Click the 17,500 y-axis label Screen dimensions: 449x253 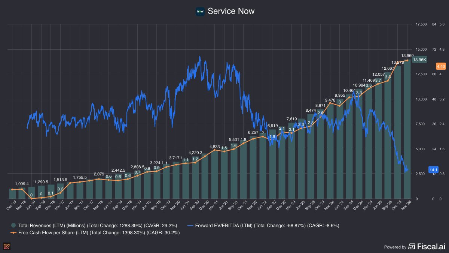tap(421, 24)
